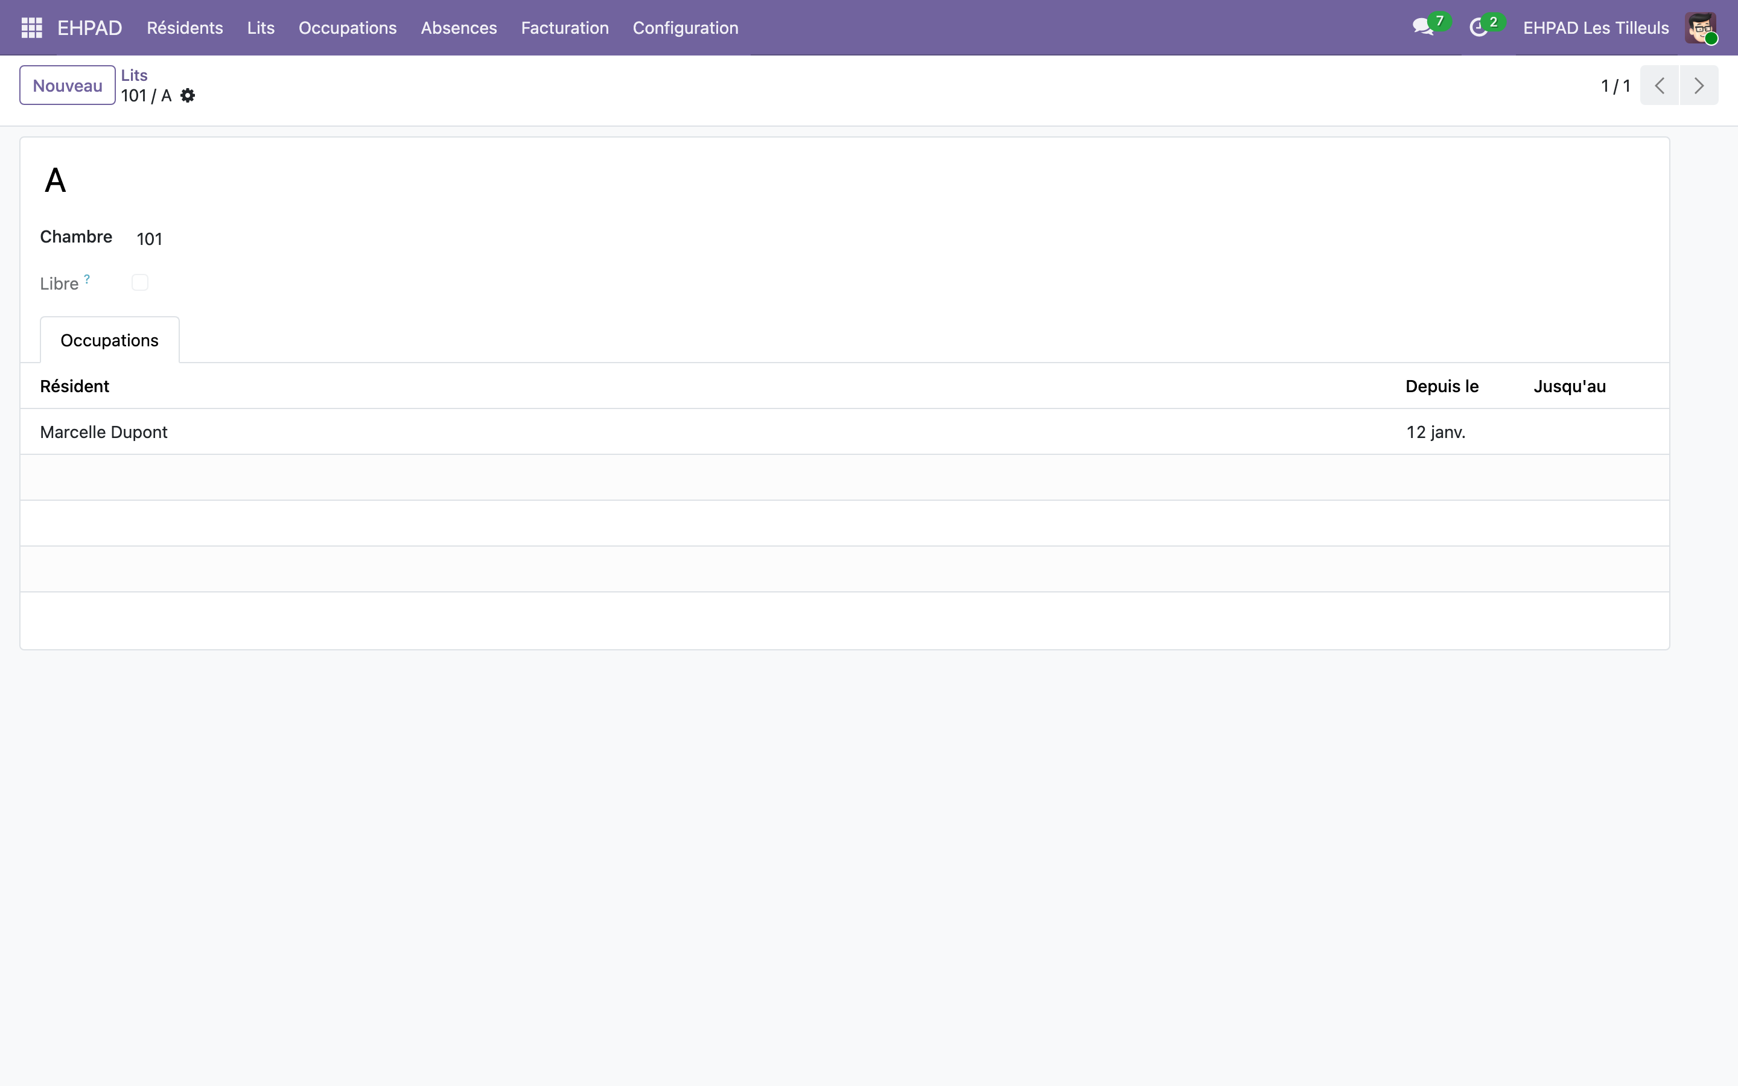The width and height of the screenshot is (1738, 1086).
Task: Open the Absences menu
Action: pos(459,28)
